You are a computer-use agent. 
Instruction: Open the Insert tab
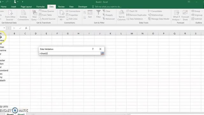tap(13, 7)
